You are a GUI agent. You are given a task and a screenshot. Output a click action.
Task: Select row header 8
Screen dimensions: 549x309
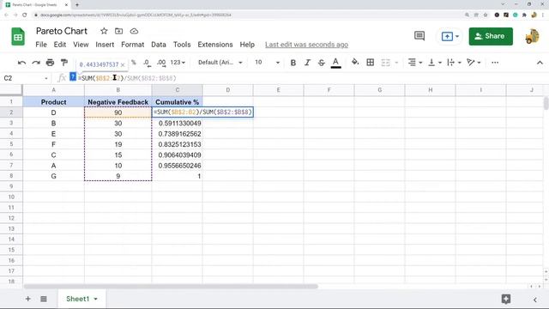[11, 176]
